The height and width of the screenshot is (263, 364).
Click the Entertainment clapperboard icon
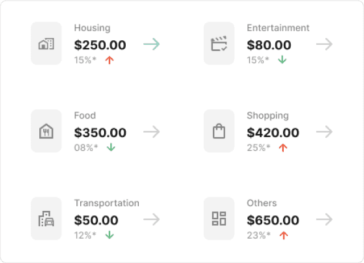(219, 44)
